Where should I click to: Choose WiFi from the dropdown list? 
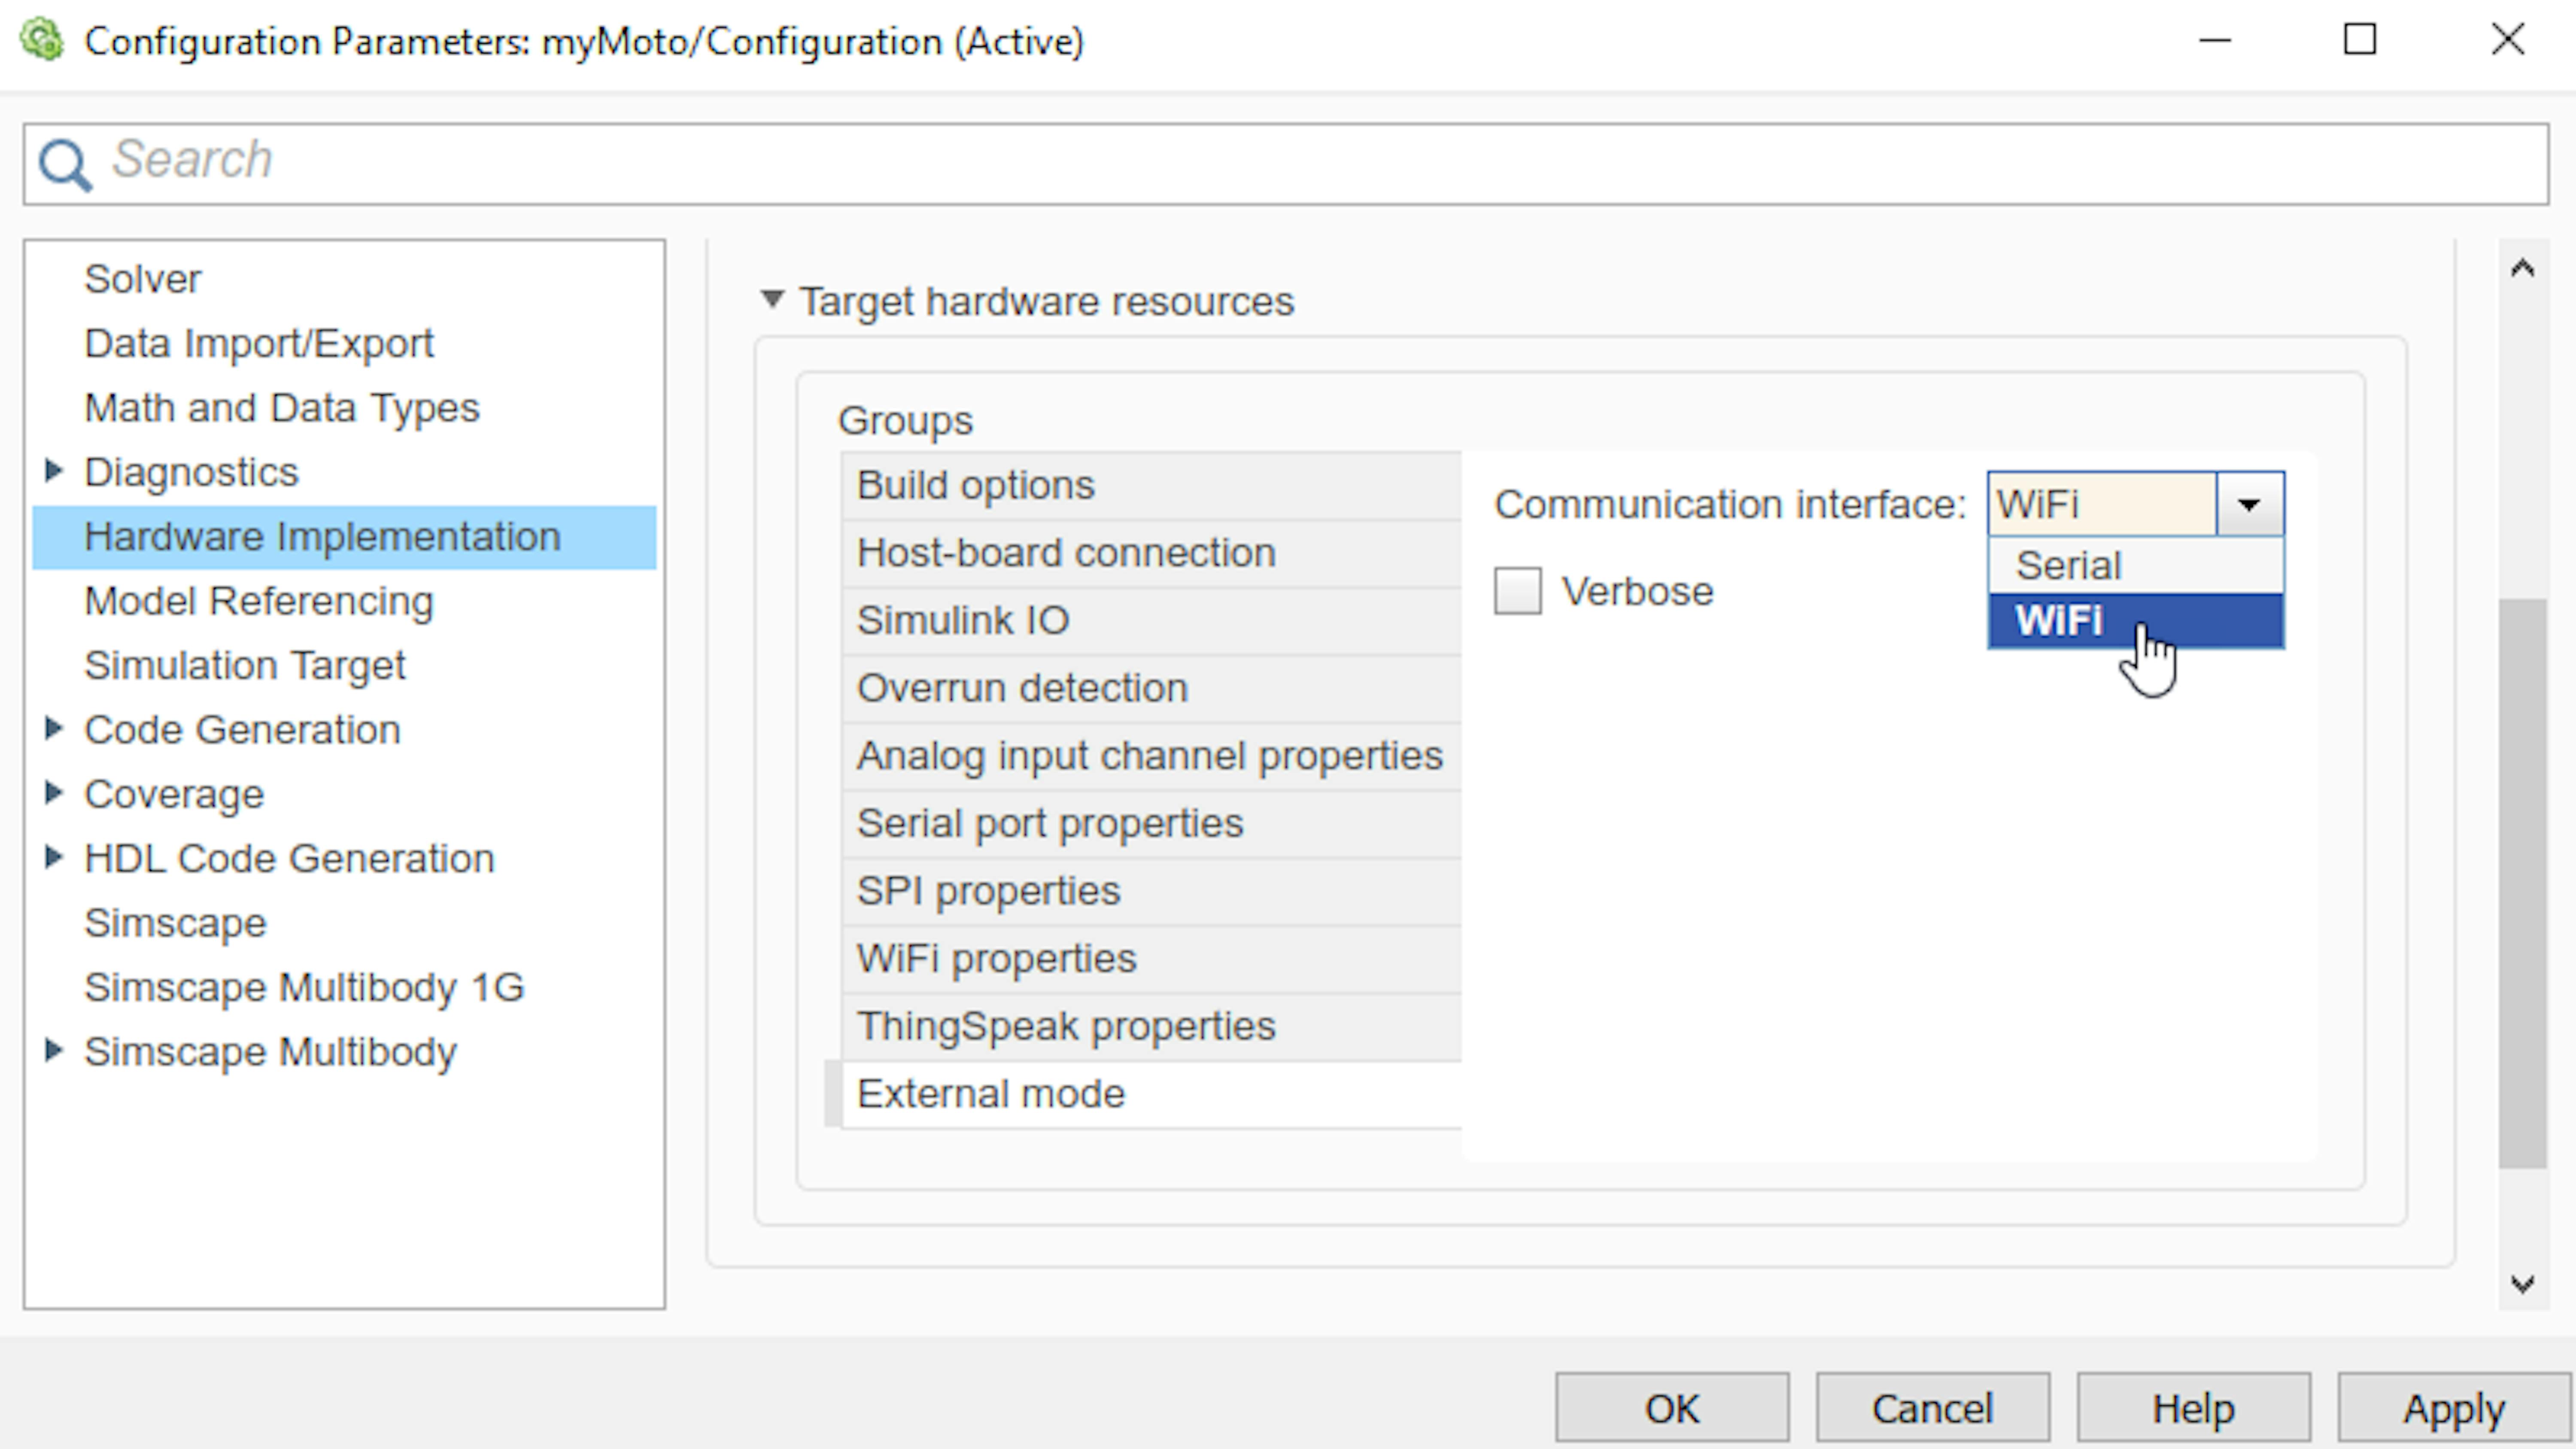coord(2136,621)
